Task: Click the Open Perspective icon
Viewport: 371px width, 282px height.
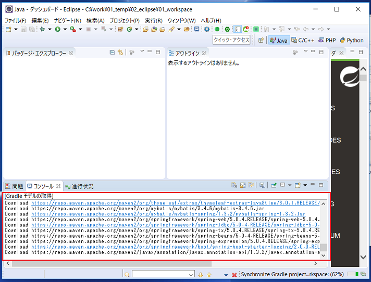Action: tap(261, 41)
